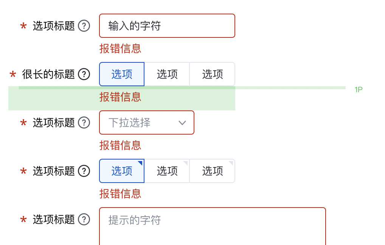
Task: Click help icon on the fourth 选项标题 row
Action: [x=85, y=171]
